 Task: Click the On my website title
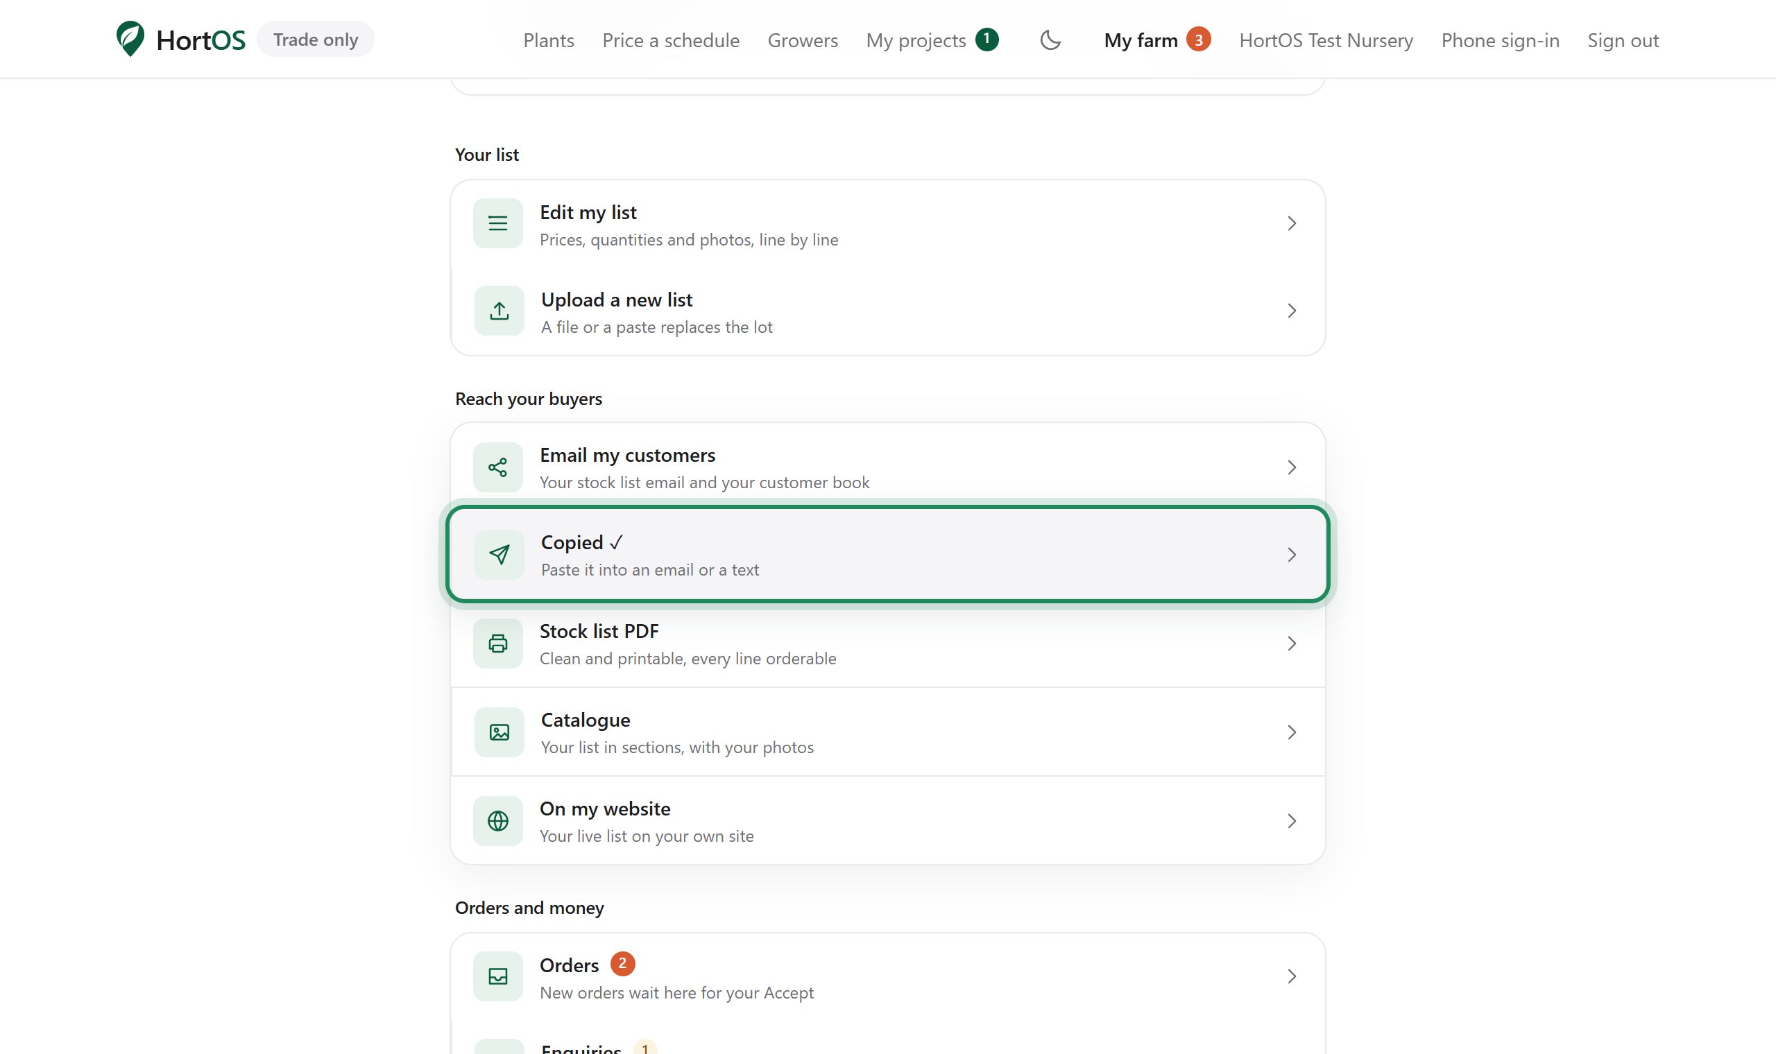point(604,809)
